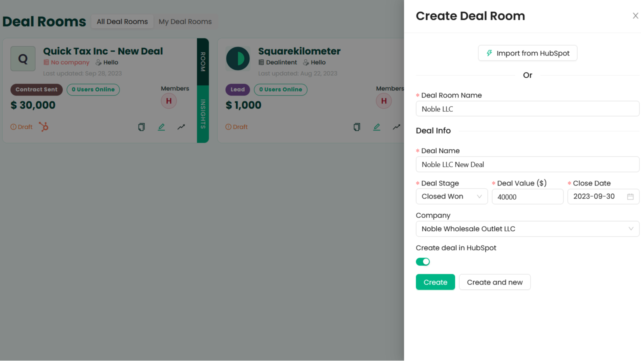Open insights trend icon on Squarekilometer card
The height and width of the screenshot is (361, 641).
pyautogui.click(x=396, y=127)
